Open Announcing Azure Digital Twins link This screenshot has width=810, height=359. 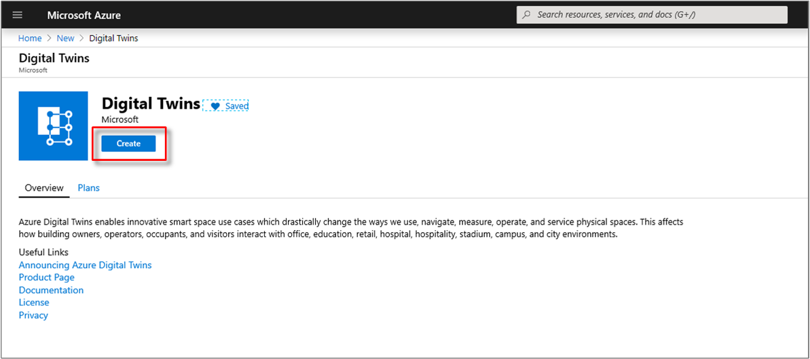click(x=86, y=265)
